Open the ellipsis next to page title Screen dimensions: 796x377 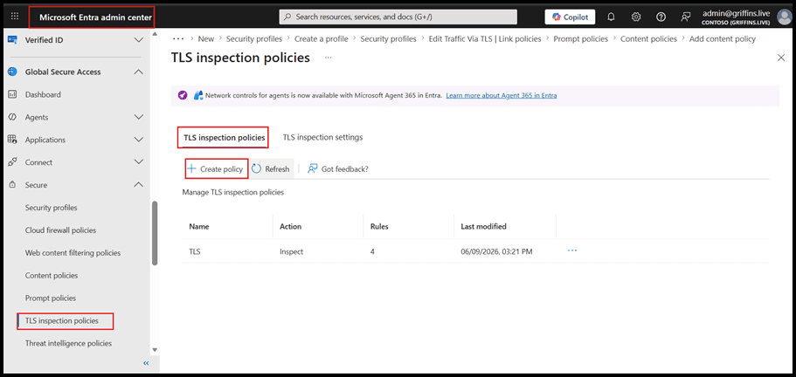(x=329, y=58)
